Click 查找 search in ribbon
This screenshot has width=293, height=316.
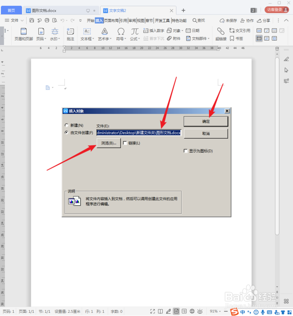coord(199,20)
